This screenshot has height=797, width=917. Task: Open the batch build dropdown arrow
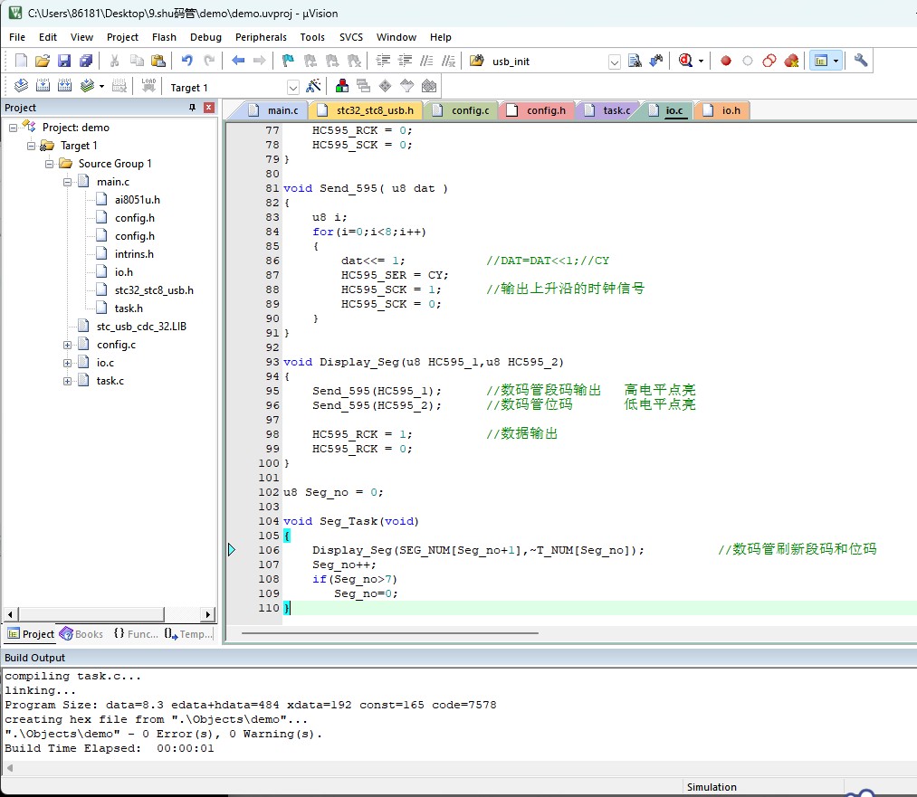coord(101,87)
